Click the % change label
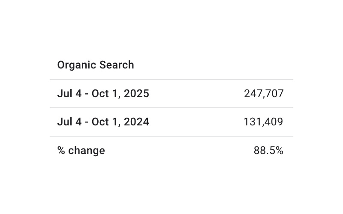The image size is (343, 214). (x=81, y=151)
